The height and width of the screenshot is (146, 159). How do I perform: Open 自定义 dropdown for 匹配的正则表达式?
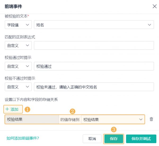coord(18,46)
